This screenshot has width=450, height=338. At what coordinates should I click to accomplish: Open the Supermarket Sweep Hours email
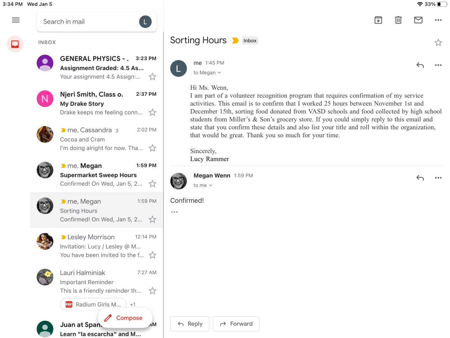[98, 175]
